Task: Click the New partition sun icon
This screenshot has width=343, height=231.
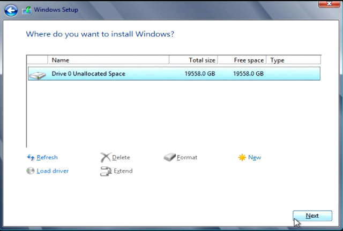Action: pos(242,157)
